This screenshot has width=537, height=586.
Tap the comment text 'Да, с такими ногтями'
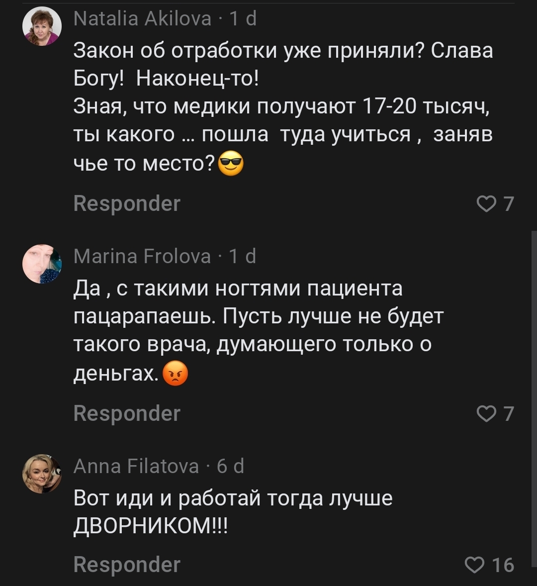coord(258,331)
